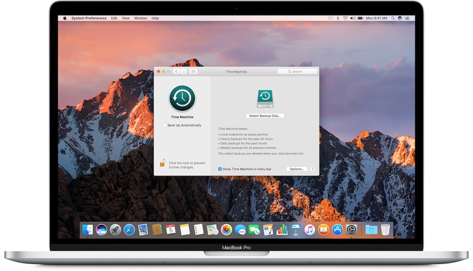Click the lock to prevent changes
The height and width of the screenshot is (271, 473).
coord(163,163)
